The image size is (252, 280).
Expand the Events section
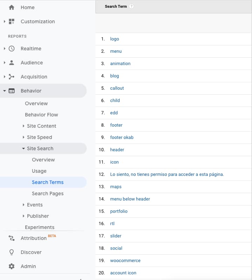pos(24,205)
